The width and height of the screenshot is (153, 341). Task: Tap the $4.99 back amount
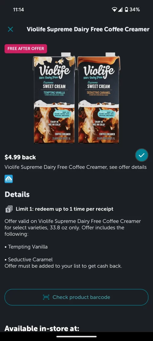[20, 157]
